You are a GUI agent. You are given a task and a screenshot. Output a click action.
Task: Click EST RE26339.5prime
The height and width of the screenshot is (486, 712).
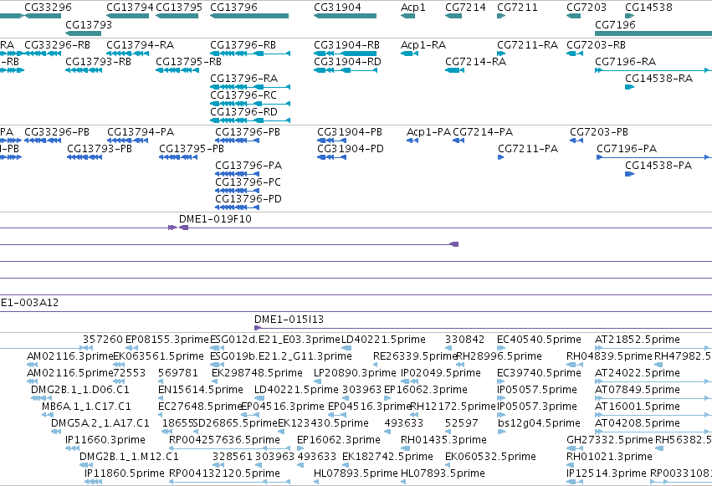point(376,365)
